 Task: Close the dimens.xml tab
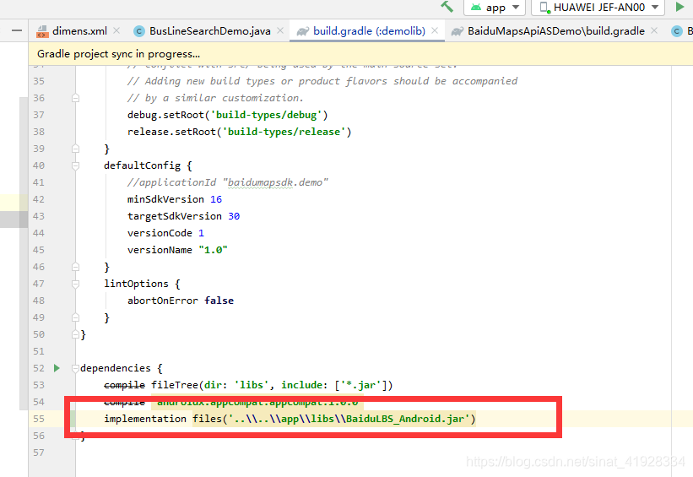point(116,30)
